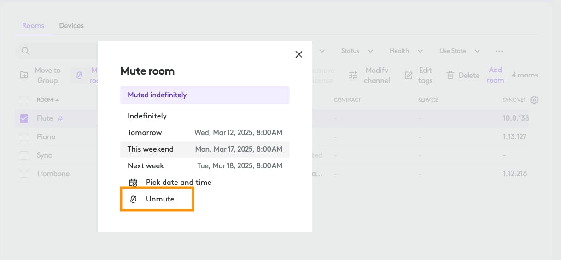Open the column settings gear icon
561x260 pixels.
[x=534, y=100]
